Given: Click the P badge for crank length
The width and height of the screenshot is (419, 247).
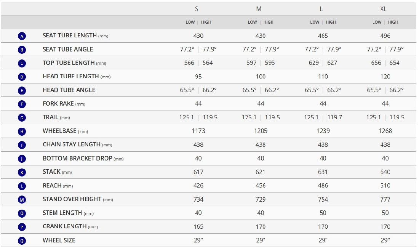Looking at the screenshot, I should [22, 227].
